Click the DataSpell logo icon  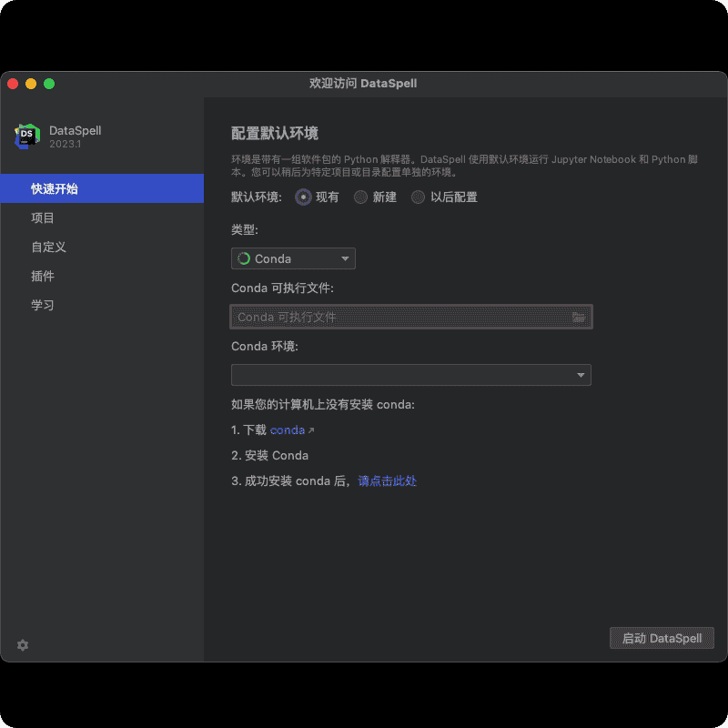(27, 136)
